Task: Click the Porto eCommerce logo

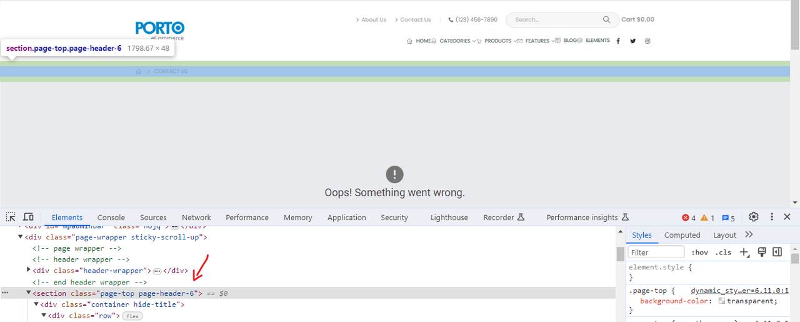Action: [x=160, y=30]
